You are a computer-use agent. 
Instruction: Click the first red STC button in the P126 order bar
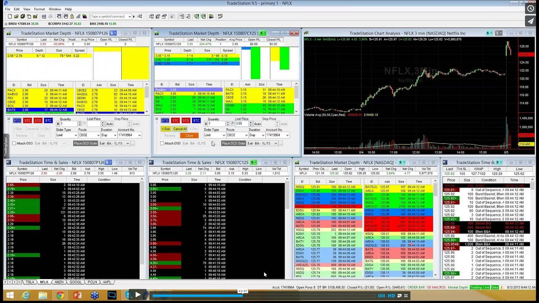pyautogui.click(x=27, y=120)
